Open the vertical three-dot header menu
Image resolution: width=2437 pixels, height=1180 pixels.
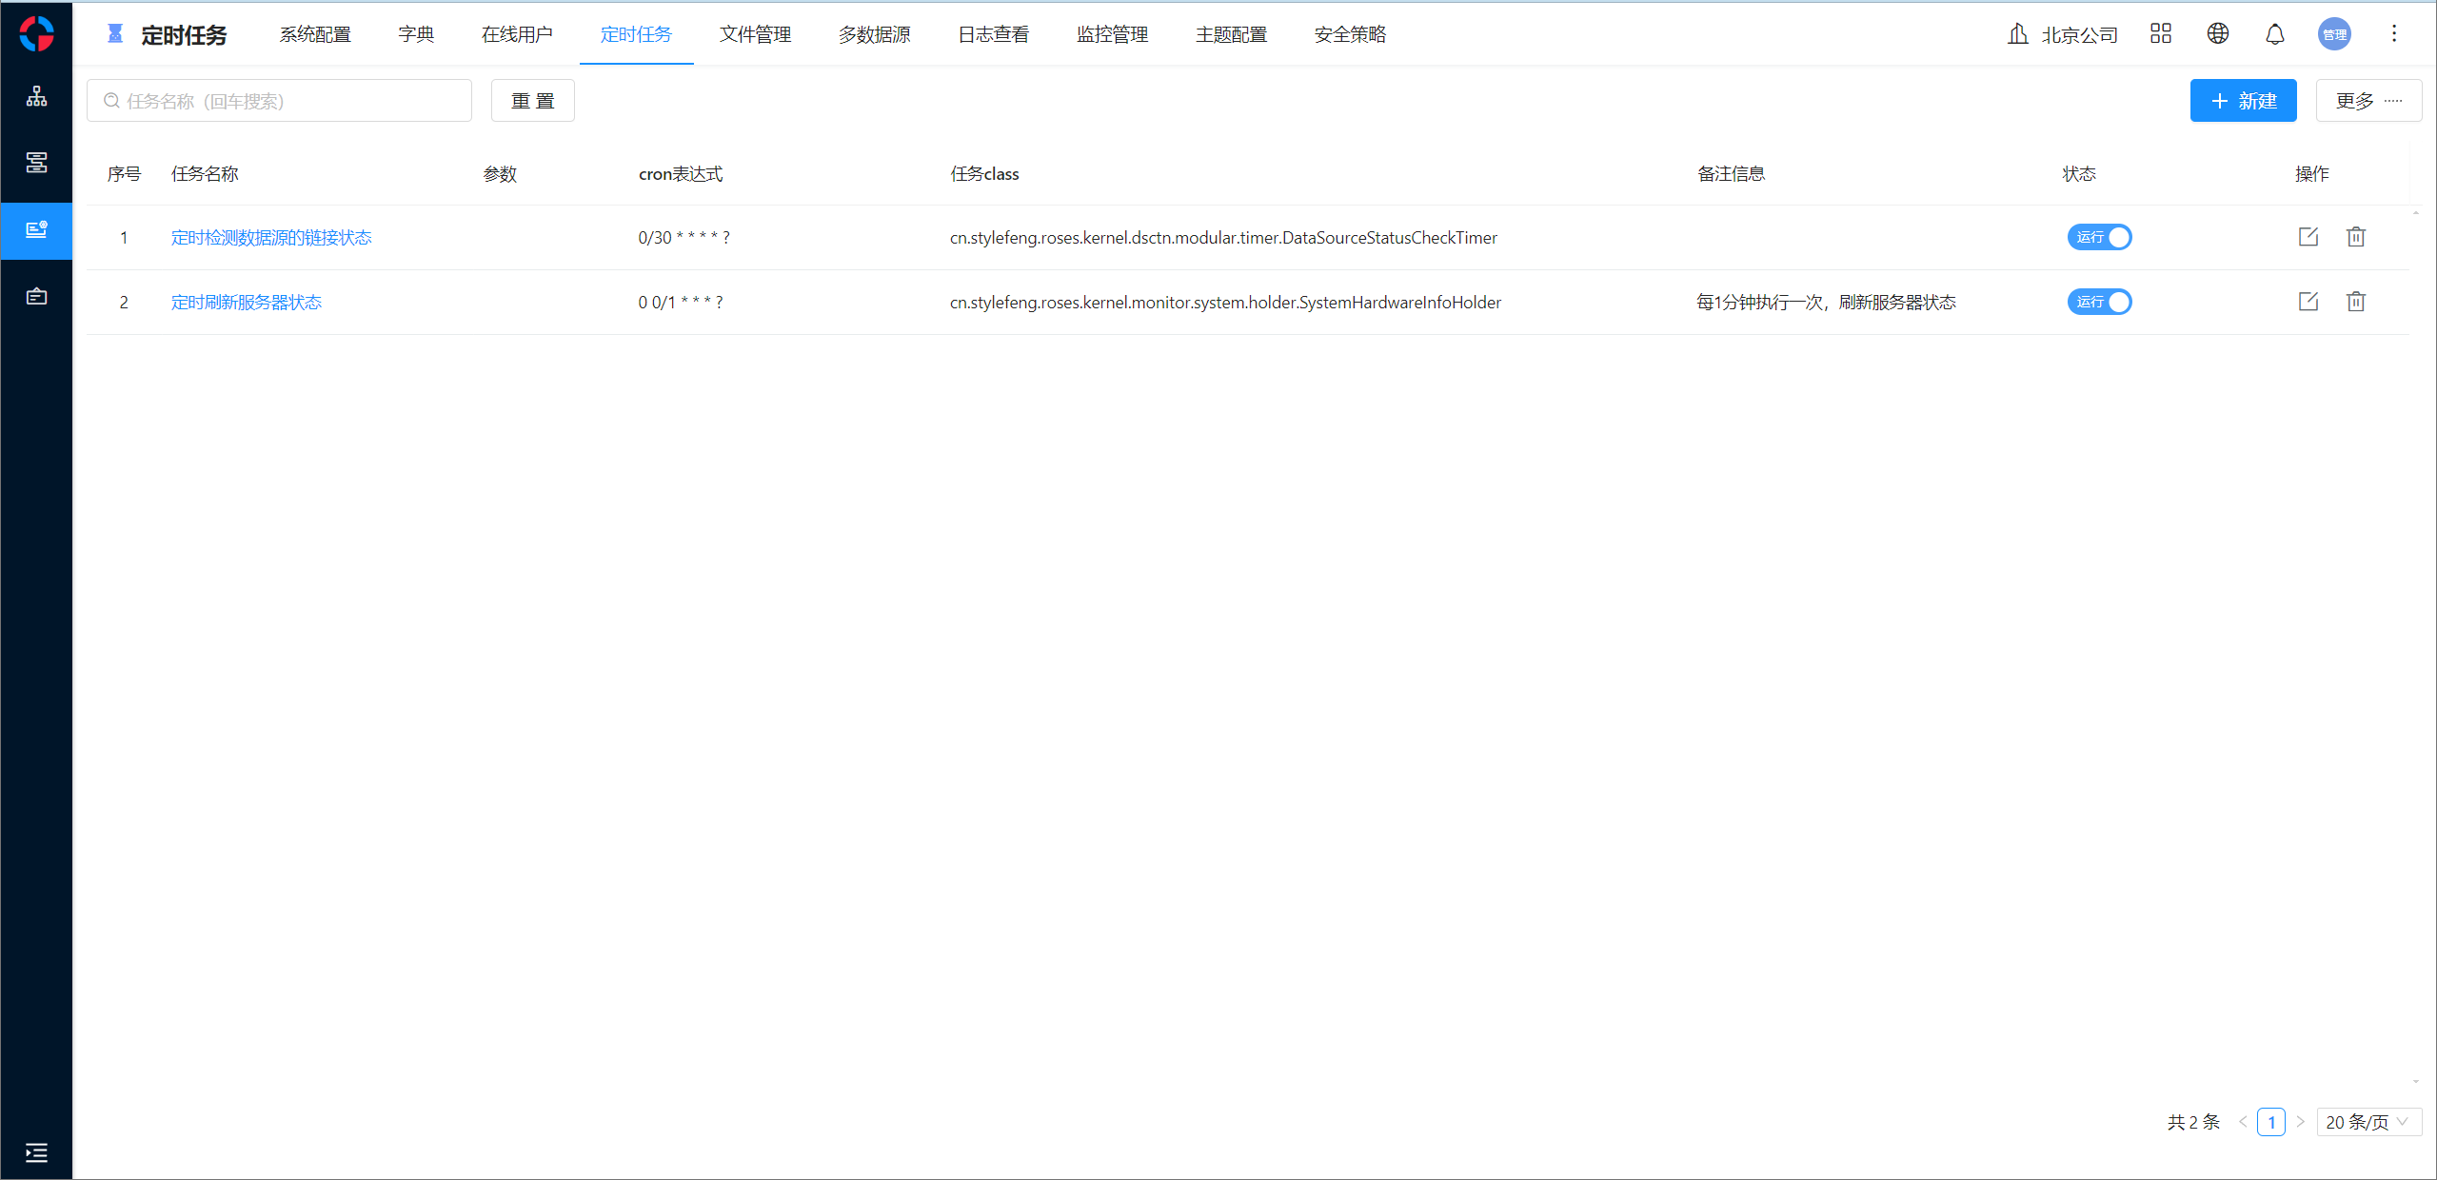click(x=2394, y=34)
